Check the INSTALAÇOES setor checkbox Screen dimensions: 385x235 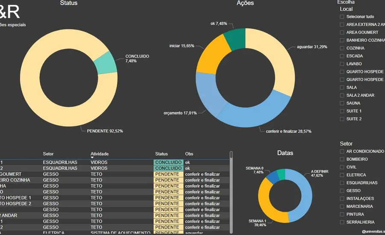coord(342,198)
